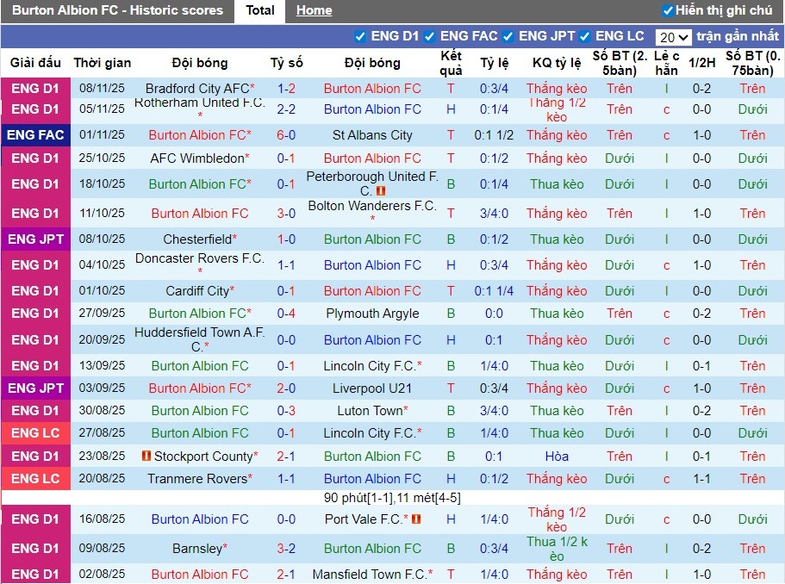Screen dimensions: 785x584
Task: Uncheck the ENG FAC filter checkbox
Action: click(429, 36)
